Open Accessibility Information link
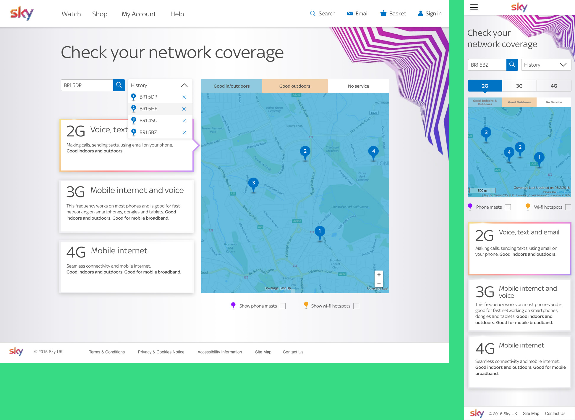The height and width of the screenshot is (420, 575). 220,352
